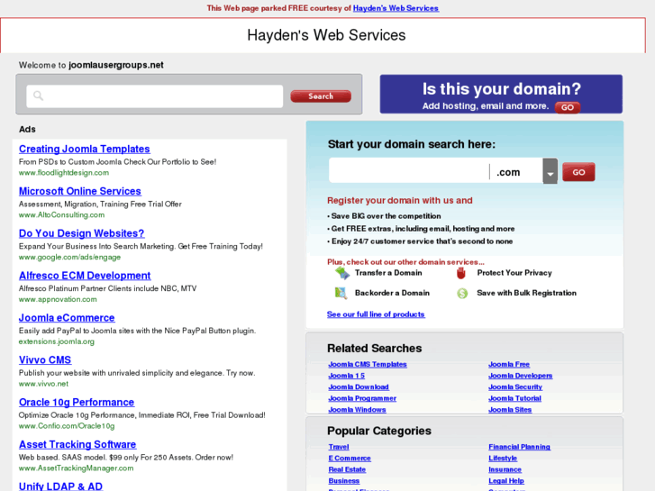Click Backorder a Domain text link
This screenshot has height=491, width=655.
coord(392,293)
